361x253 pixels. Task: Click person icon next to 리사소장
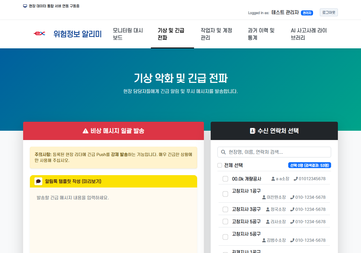268,222
